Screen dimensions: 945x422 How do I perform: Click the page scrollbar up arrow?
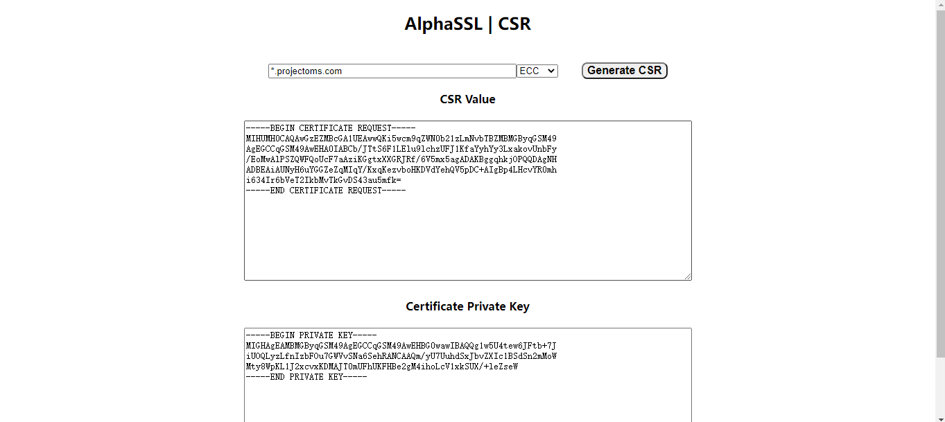pos(940,5)
